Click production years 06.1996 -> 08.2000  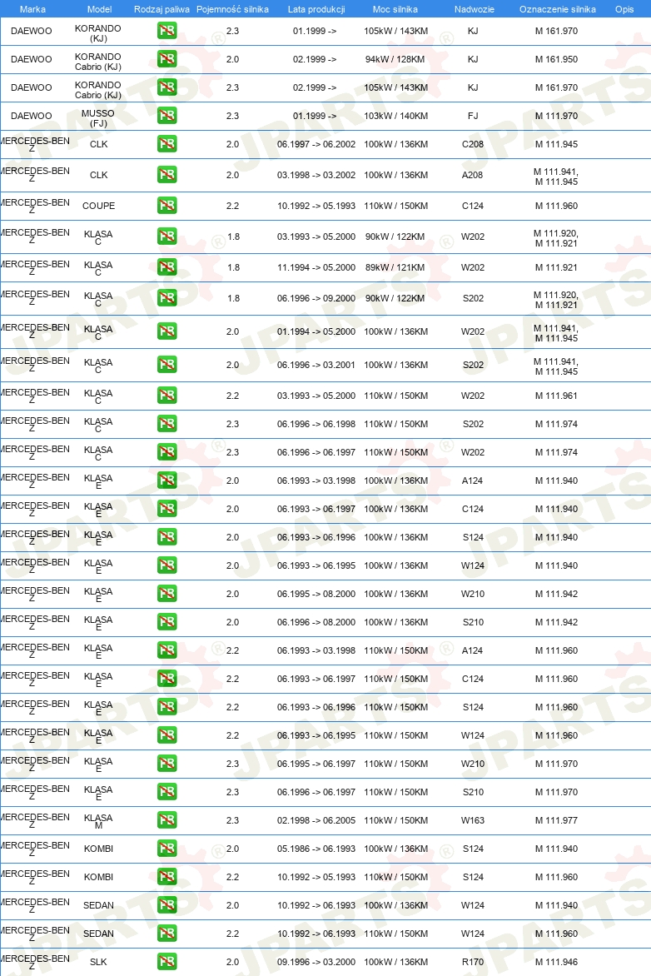(316, 622)
